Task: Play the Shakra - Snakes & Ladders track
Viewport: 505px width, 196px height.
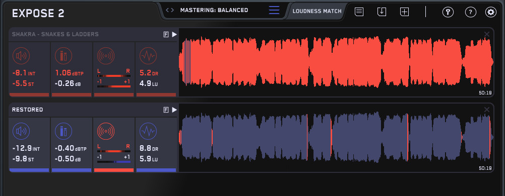Action: pyautogui.click(x=174, y=34)
